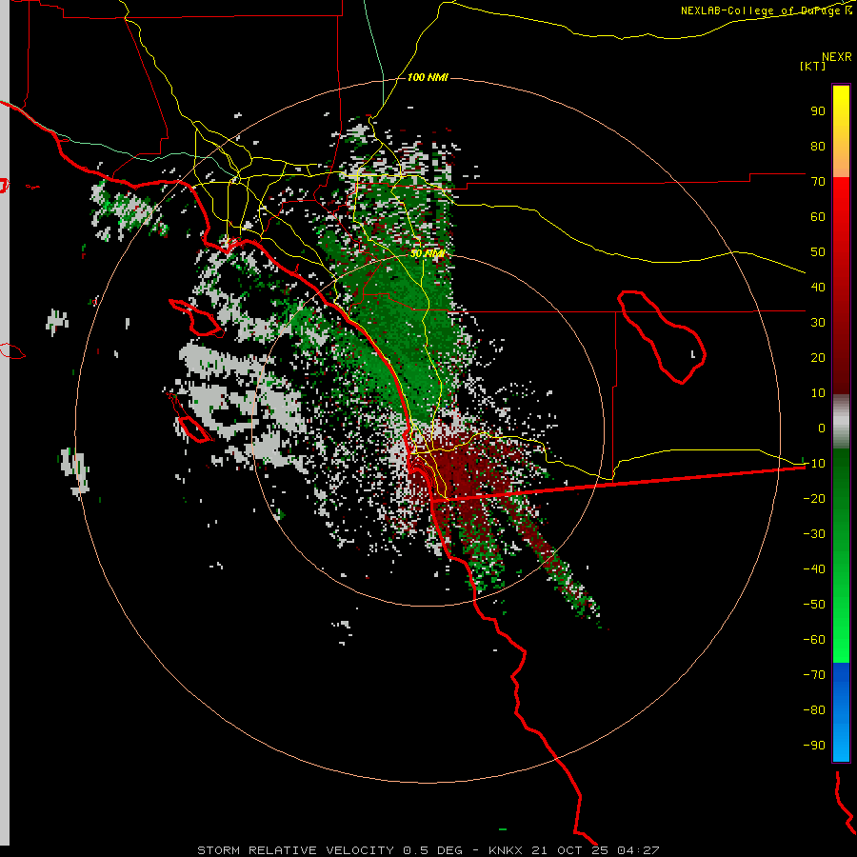
Task: Click the -70 value on the velocity scale
Action: tap(814, 675)
